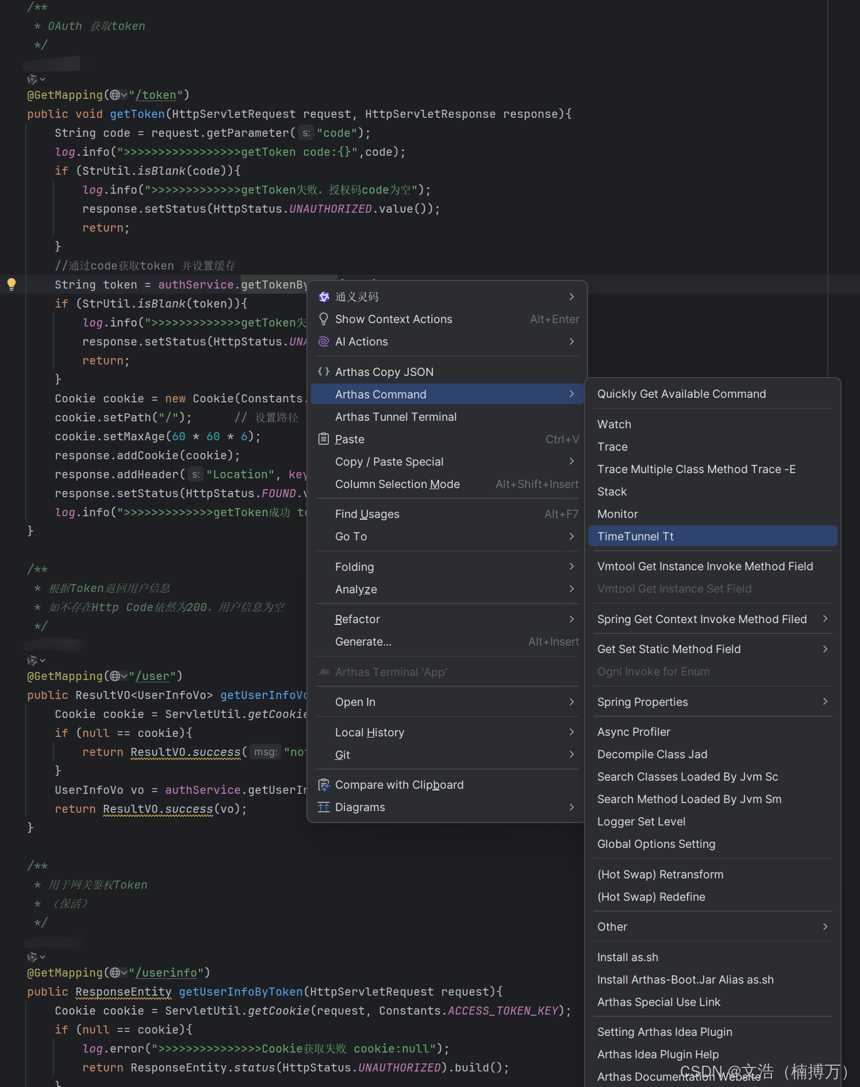Click the 通义灵码 logo icon
Screen dimensions: 860x1087
[324, 297]
